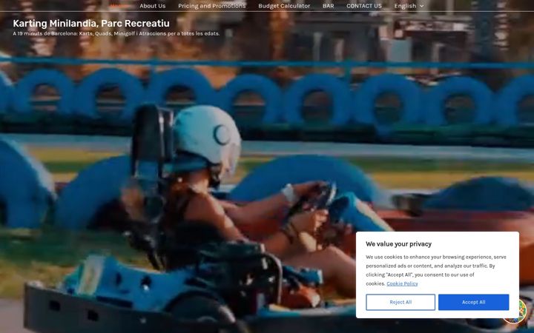The image size is (534, 333).
Task: Click the tagline about 19 minuts de Barcelona
Action: 116,33
